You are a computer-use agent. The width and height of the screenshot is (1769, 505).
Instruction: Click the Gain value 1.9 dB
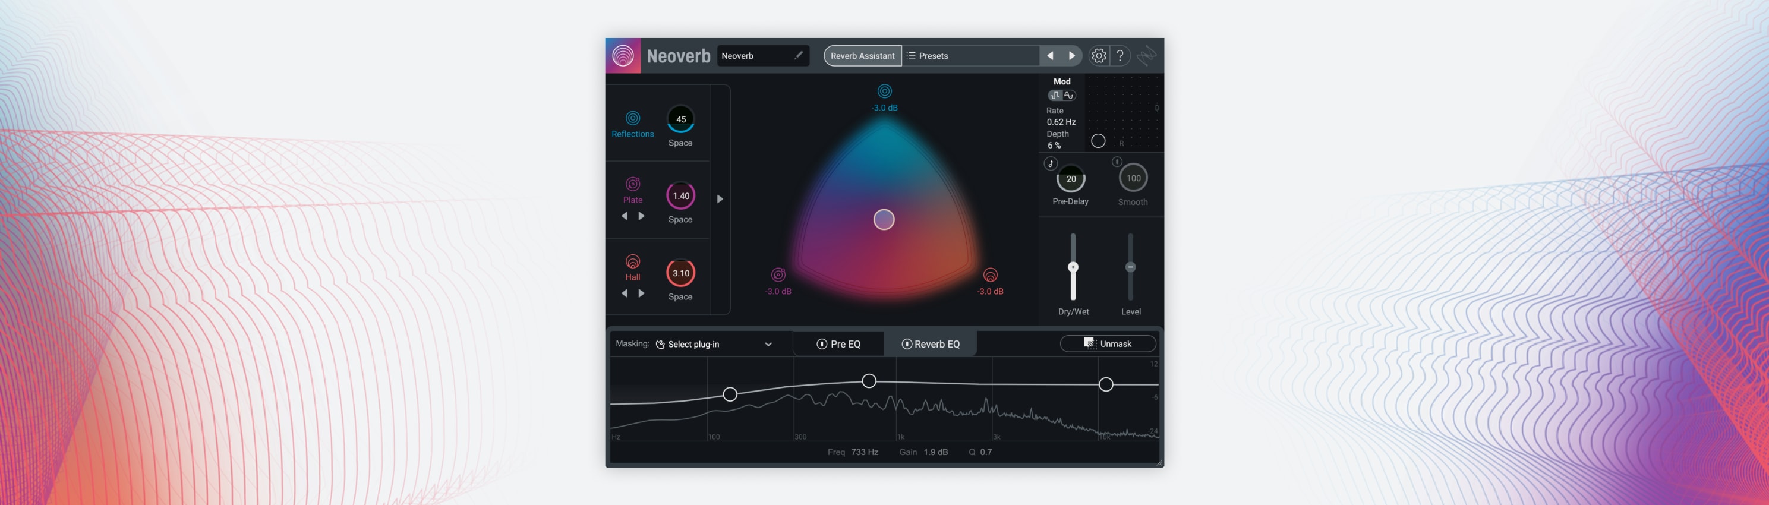tap(935, 452)
